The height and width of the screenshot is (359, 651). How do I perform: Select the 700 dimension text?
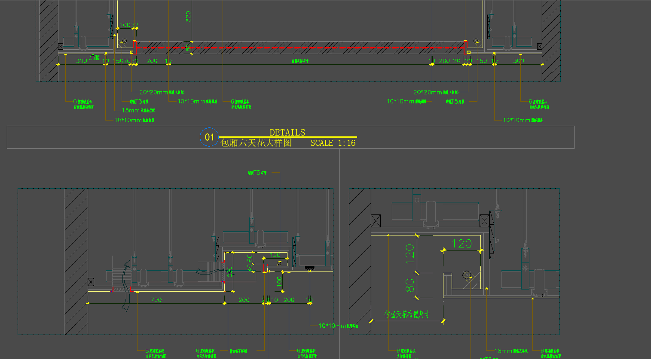[x=156, y=300]
